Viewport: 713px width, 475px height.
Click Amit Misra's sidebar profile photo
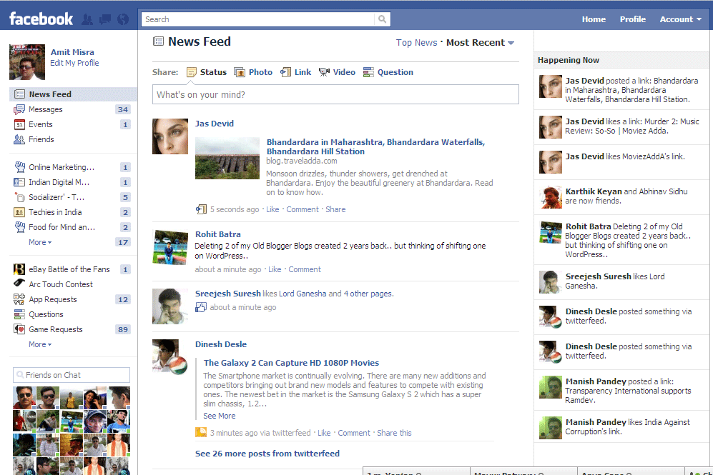click(27, 62)
